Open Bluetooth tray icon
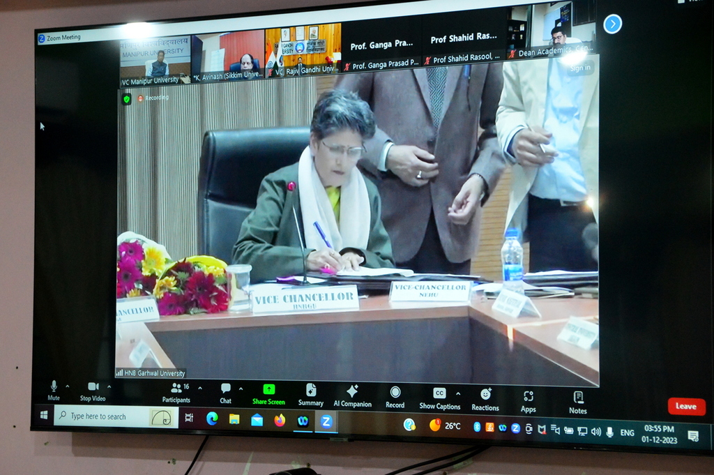 click(x=477, y=427)
